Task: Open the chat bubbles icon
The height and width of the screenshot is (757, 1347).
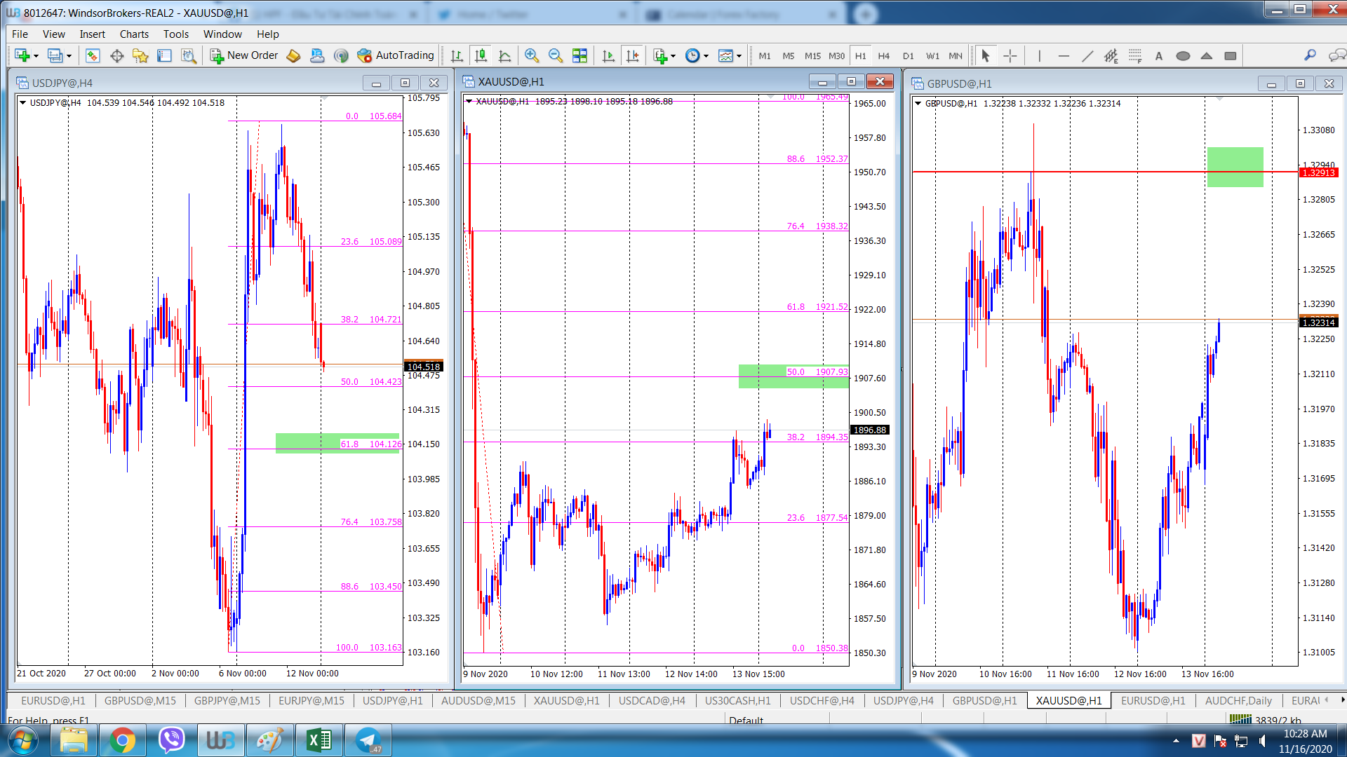Action: click(1336, 55)
